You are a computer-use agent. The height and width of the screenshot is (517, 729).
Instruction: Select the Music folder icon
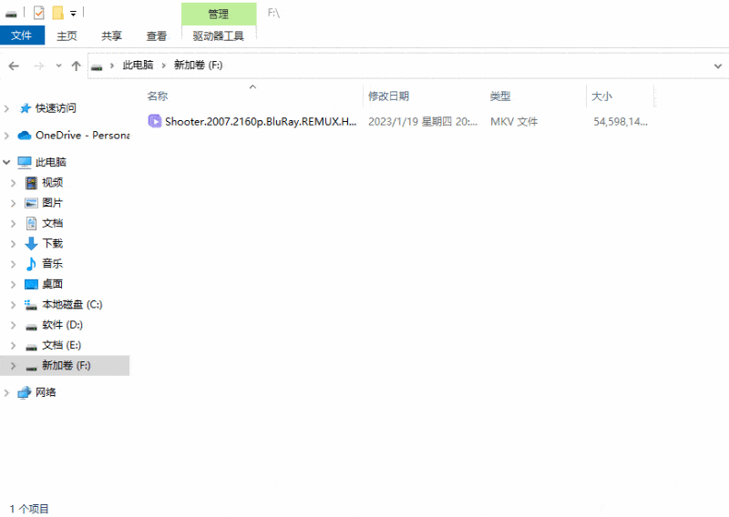coord(31,264)
